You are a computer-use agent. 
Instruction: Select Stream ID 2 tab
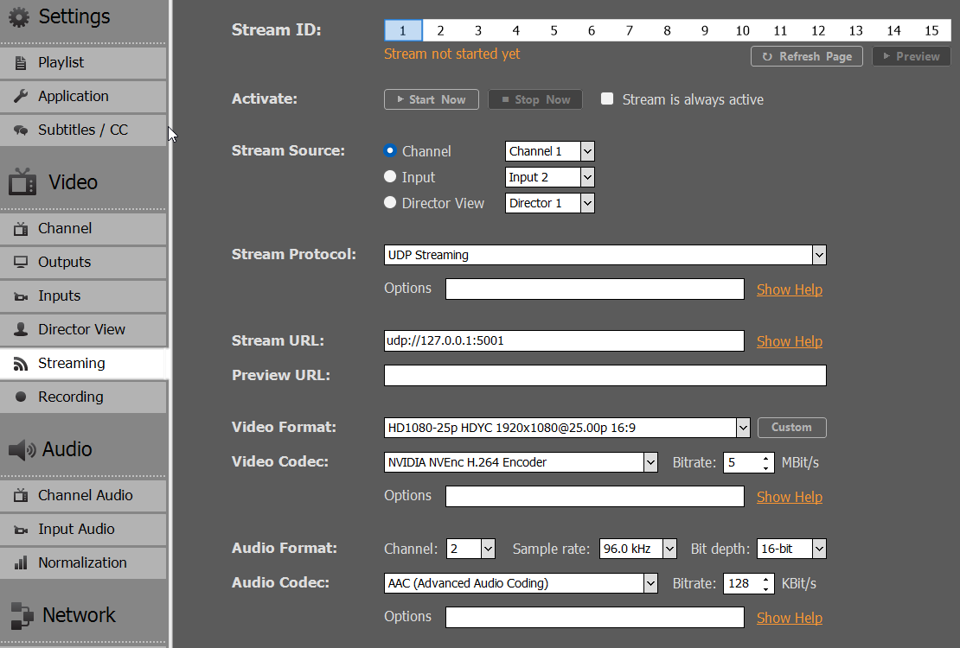pyautogui.click(x=441, y=30)
